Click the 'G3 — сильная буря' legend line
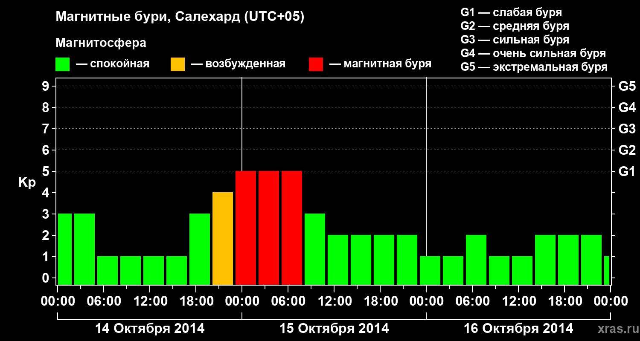Image resolution: width=640 pixels, height=341 pixels. (x=515, y=40)
